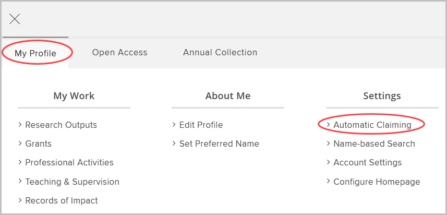
Task: Select the Annual Collection tab
Action: 220,53
